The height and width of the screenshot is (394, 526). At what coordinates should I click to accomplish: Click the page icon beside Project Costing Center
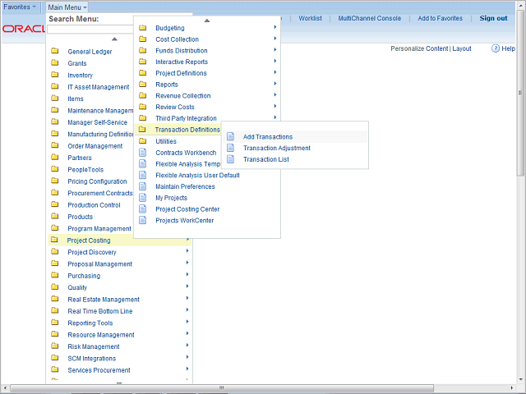142,209
